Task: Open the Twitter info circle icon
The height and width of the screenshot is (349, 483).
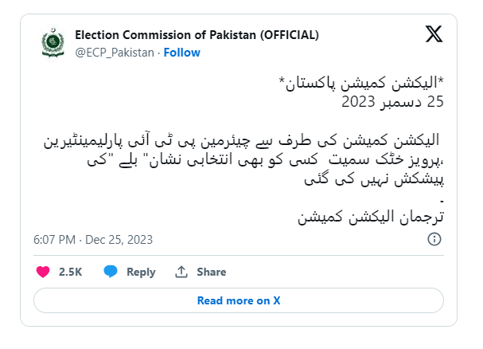Action: tap(434, 239)
